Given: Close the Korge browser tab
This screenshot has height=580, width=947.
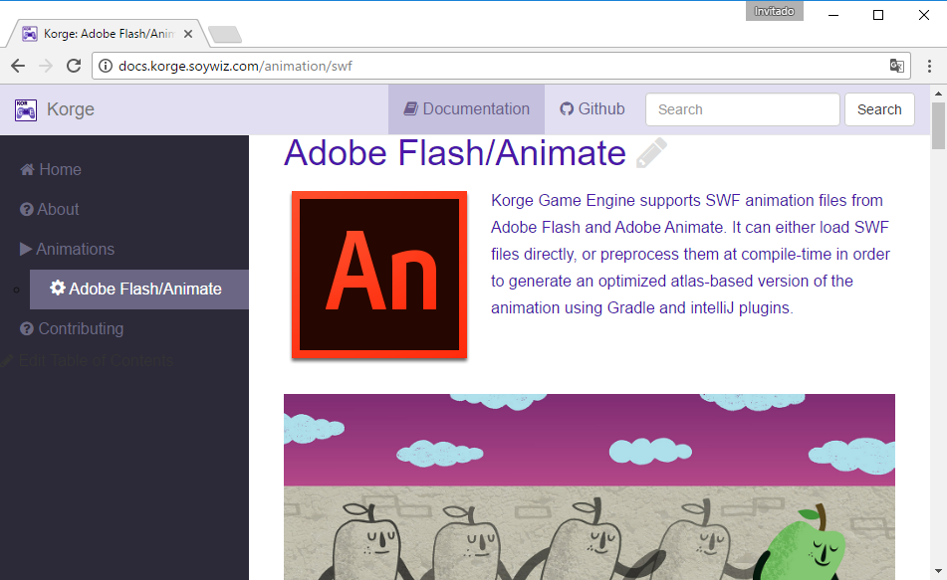Looking at the screenshot, I should 188,34.
